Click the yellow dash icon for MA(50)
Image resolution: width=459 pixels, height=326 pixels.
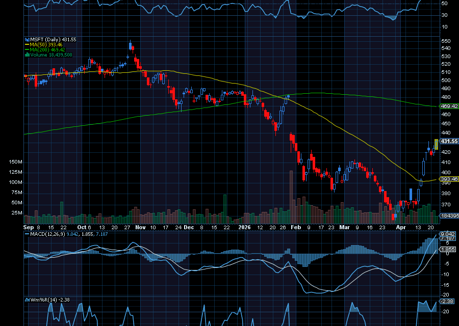27,44
